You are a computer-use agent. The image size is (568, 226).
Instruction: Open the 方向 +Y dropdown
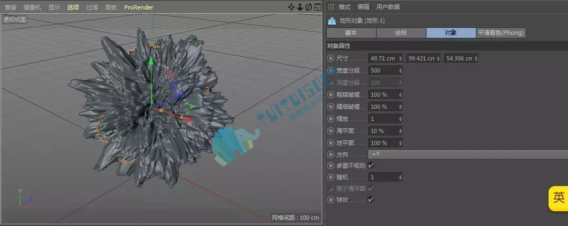(468, 155)
